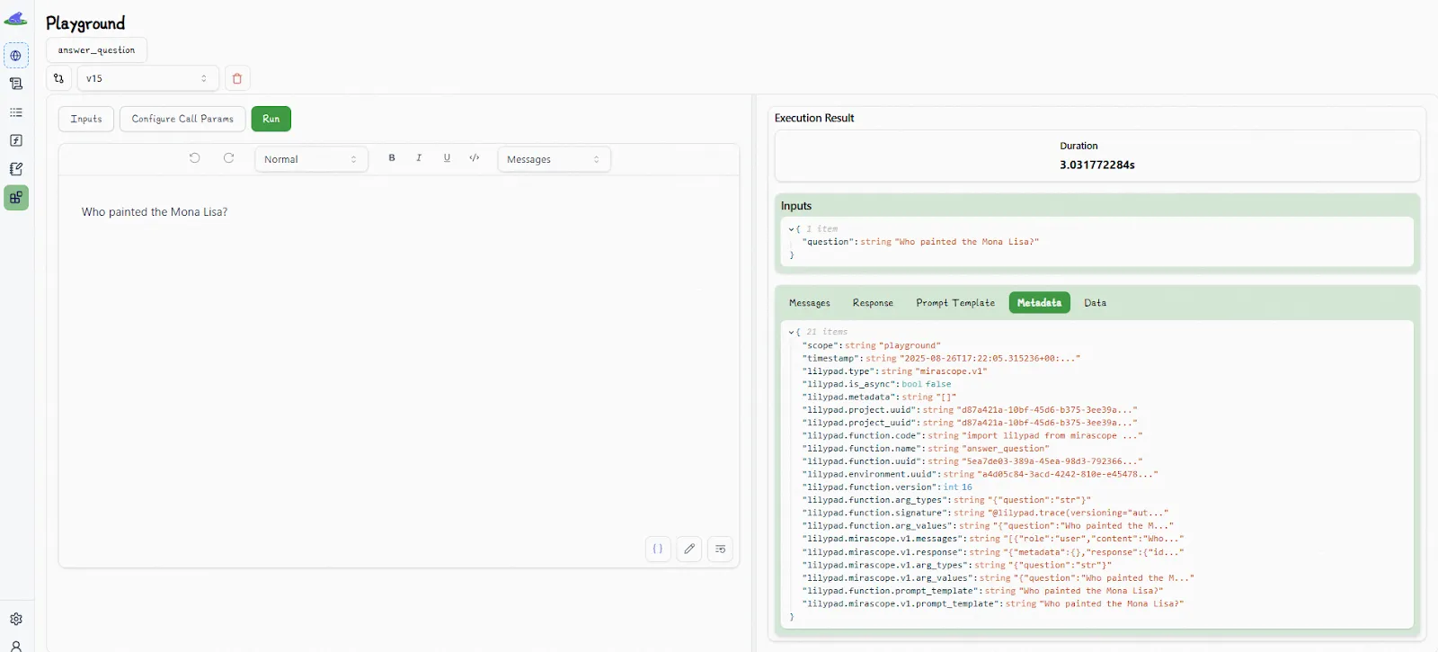The height and width of the screenshot is (652, 1438).
Task: Open the settings gear in sidebar
Action: click(16, 619)
